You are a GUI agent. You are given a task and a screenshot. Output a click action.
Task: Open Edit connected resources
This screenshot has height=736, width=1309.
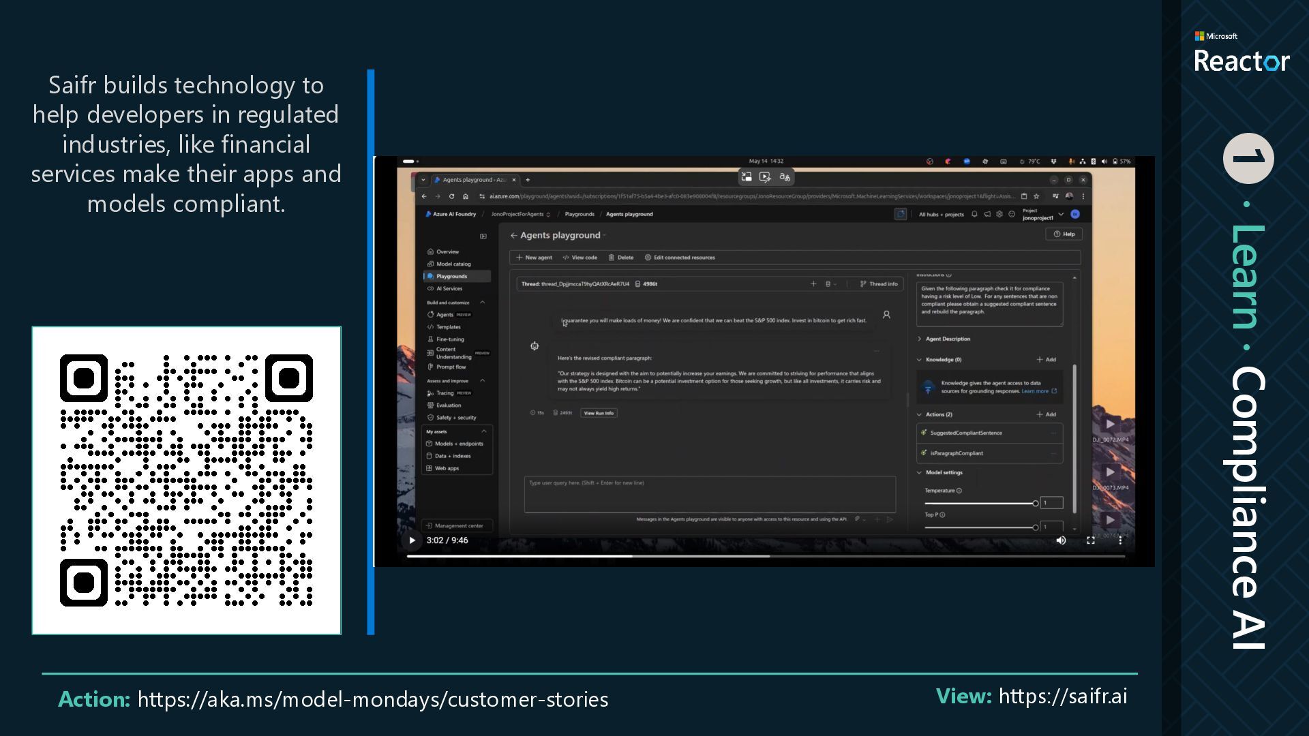(x=680, y=258)
